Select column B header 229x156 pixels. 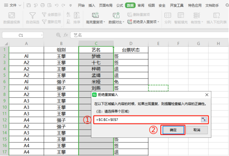click(x=61, y=44)
